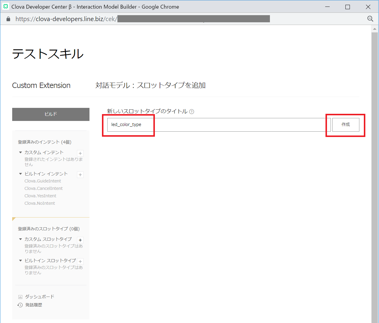This screenshot has height=323, width=379.
Task: Click plus icon next to ビルトイン インテント
Action: tap(80, 175)
